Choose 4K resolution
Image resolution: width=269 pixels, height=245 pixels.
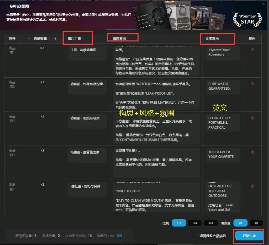[256, 223]
